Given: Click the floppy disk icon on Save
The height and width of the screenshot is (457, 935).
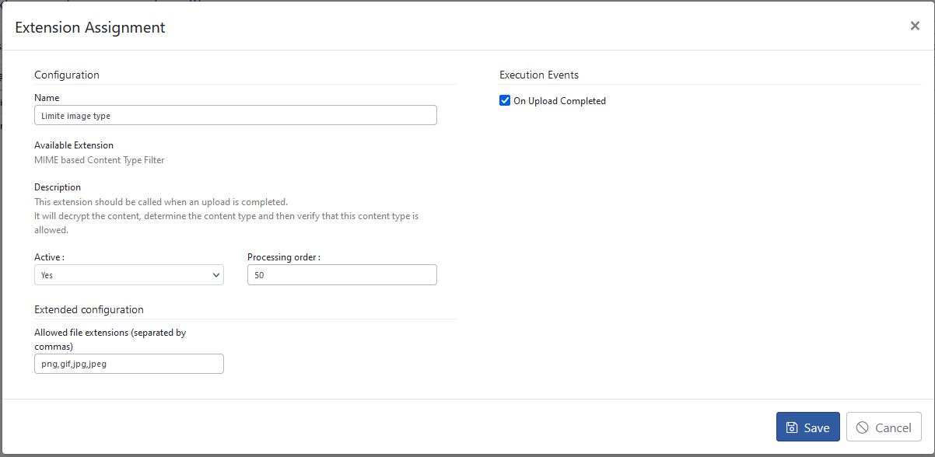Looking at the screenshot, I should point(792,427).
